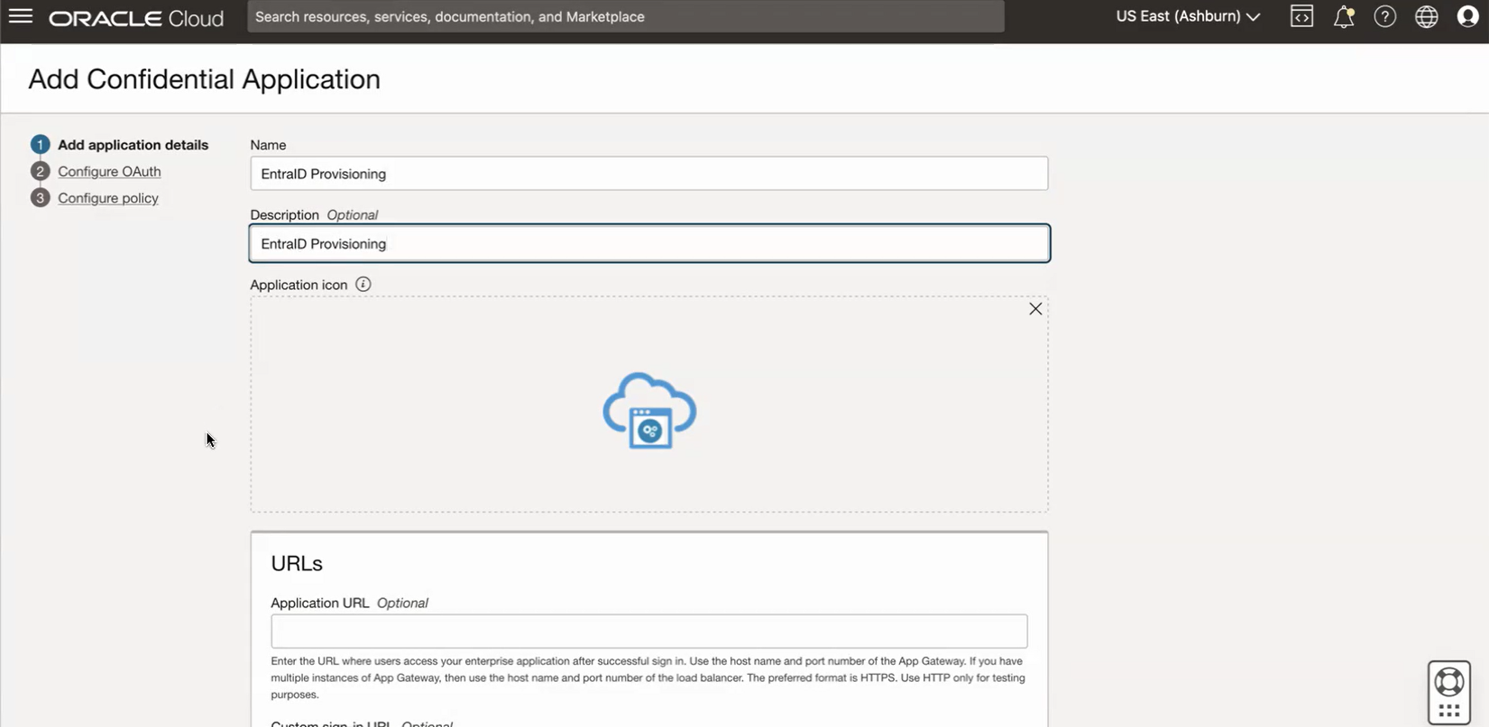The height and width of the screenshot is (727, 1489).
Task: Open the user profile icon
Action: pos(1467,16)
